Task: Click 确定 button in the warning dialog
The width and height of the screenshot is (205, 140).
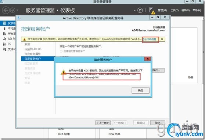Action: pos(140,90)
